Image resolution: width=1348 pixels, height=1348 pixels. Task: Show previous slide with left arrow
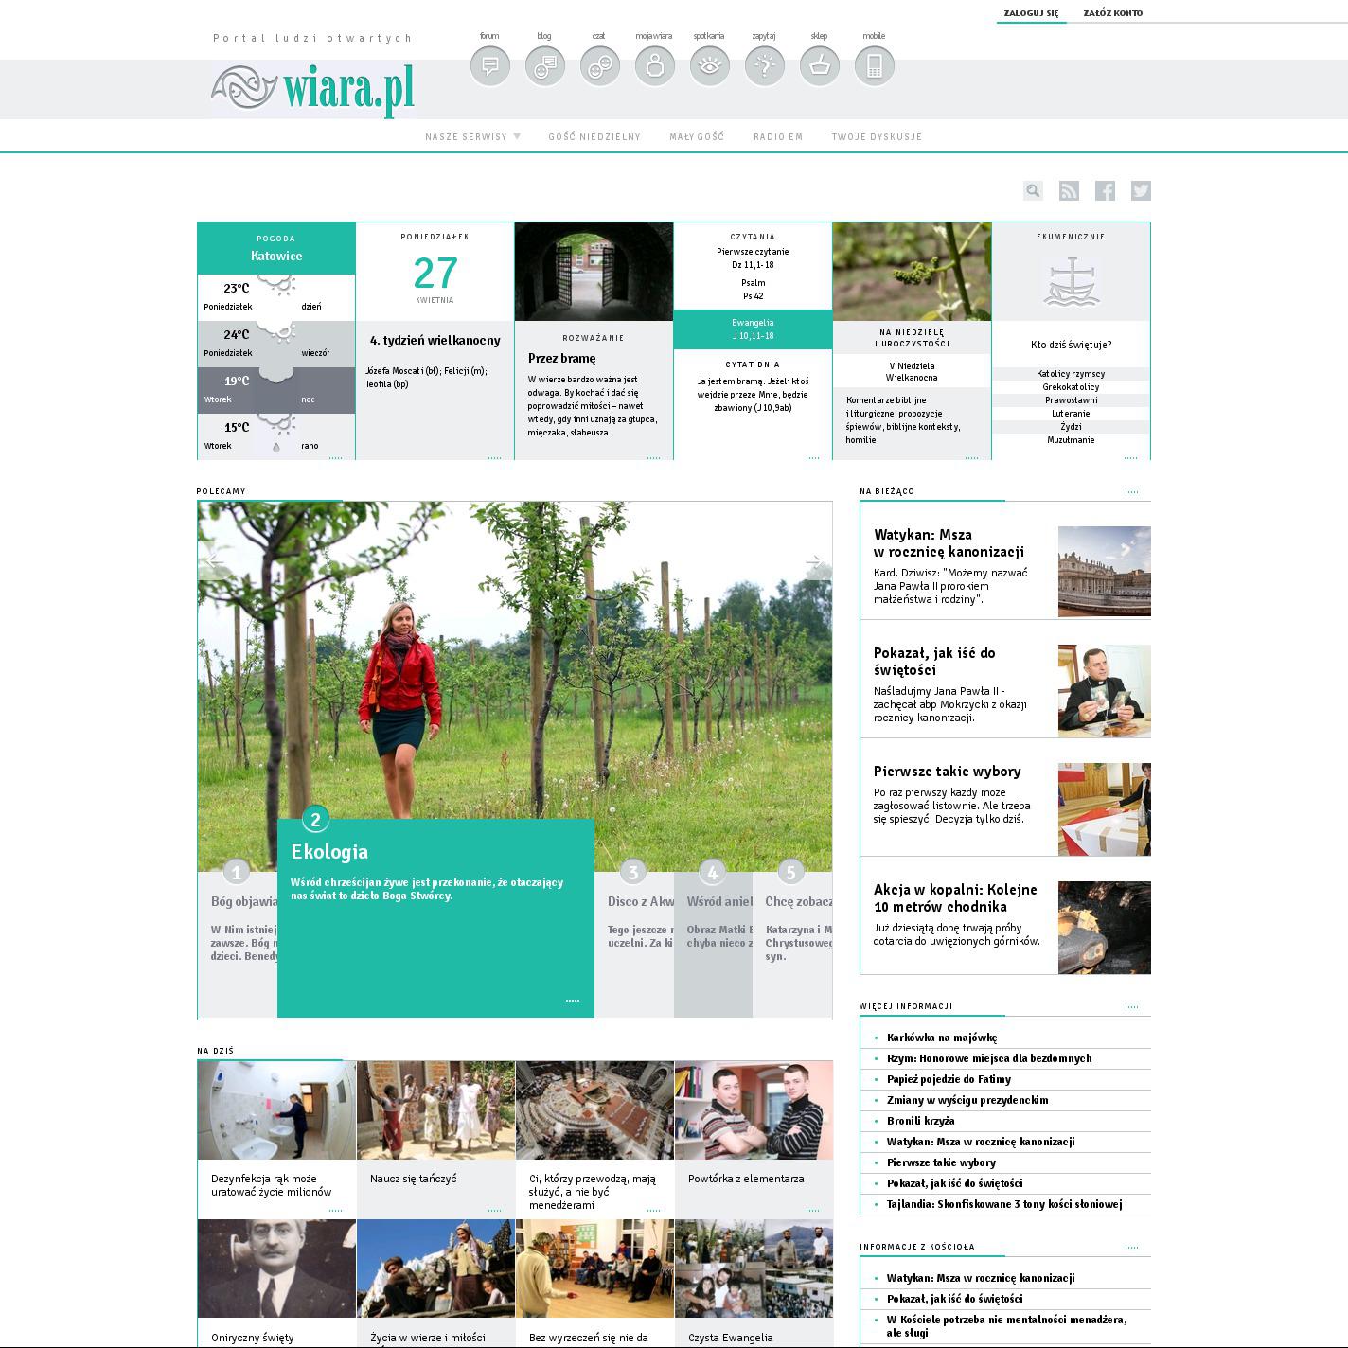click(x=216, y=563)
